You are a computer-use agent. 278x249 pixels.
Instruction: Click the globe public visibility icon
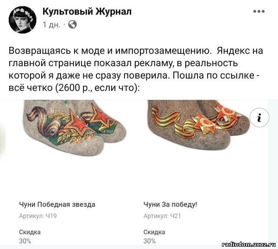click(73, 25)
